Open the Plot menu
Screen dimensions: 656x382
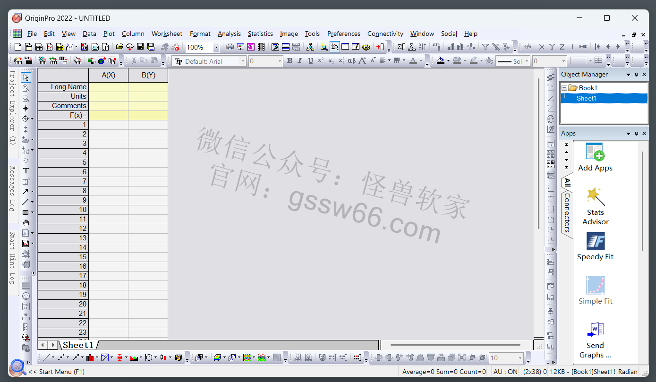109,34
